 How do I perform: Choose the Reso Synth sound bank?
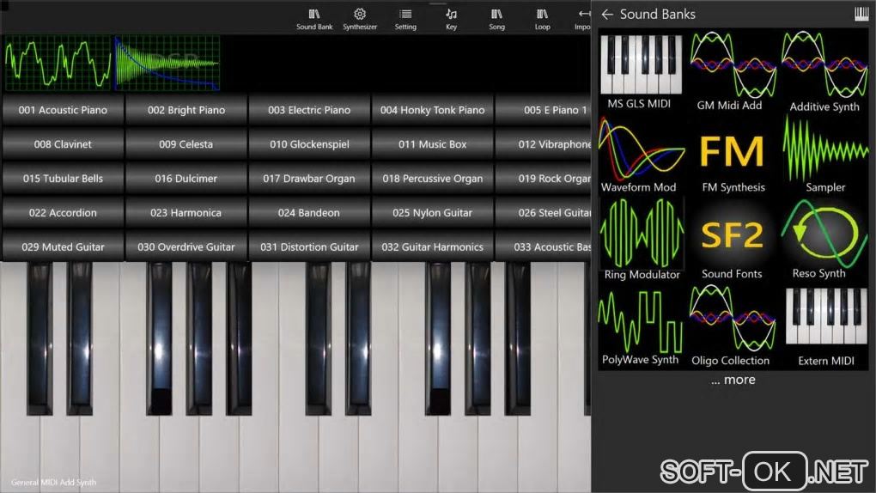[x=824, y=240]
